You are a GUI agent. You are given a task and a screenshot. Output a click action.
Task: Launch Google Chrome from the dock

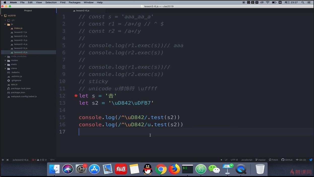161,169
